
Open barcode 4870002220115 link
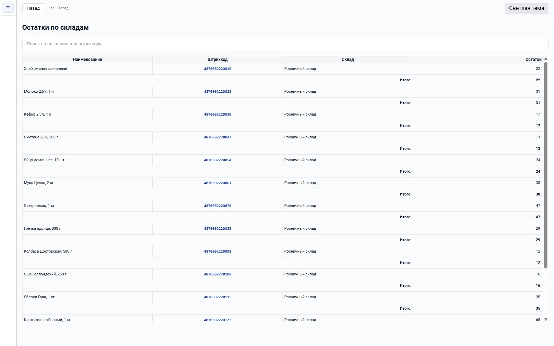217,297
